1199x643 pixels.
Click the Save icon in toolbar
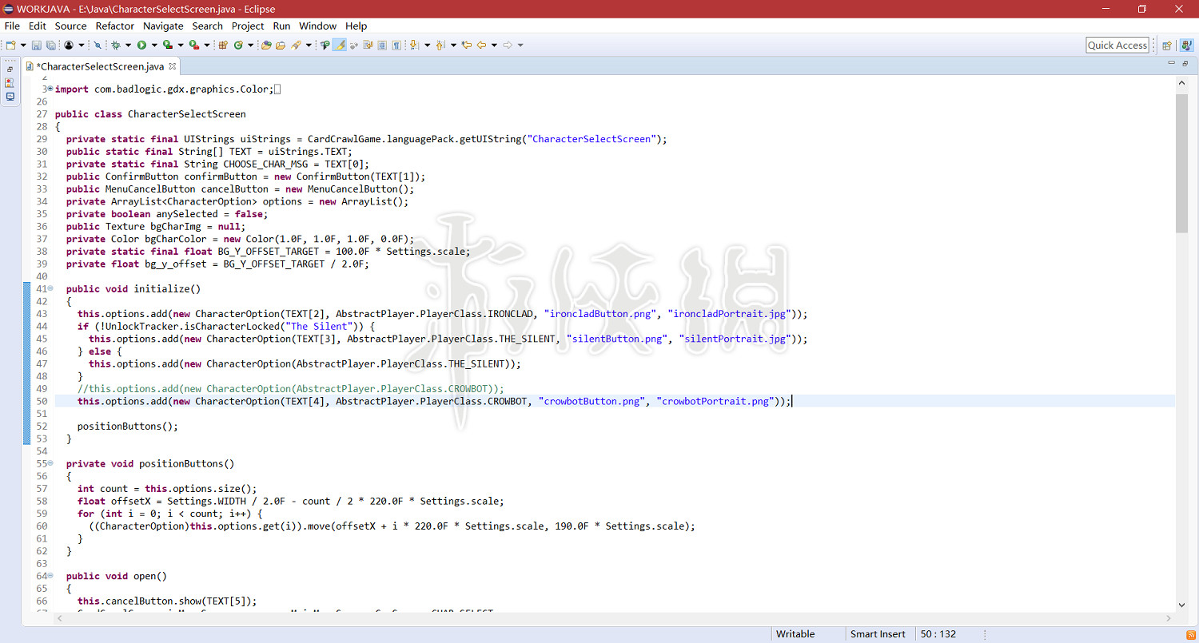point(37,46)
